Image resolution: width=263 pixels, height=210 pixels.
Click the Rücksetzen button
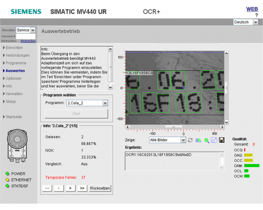(x=100, y=188)
